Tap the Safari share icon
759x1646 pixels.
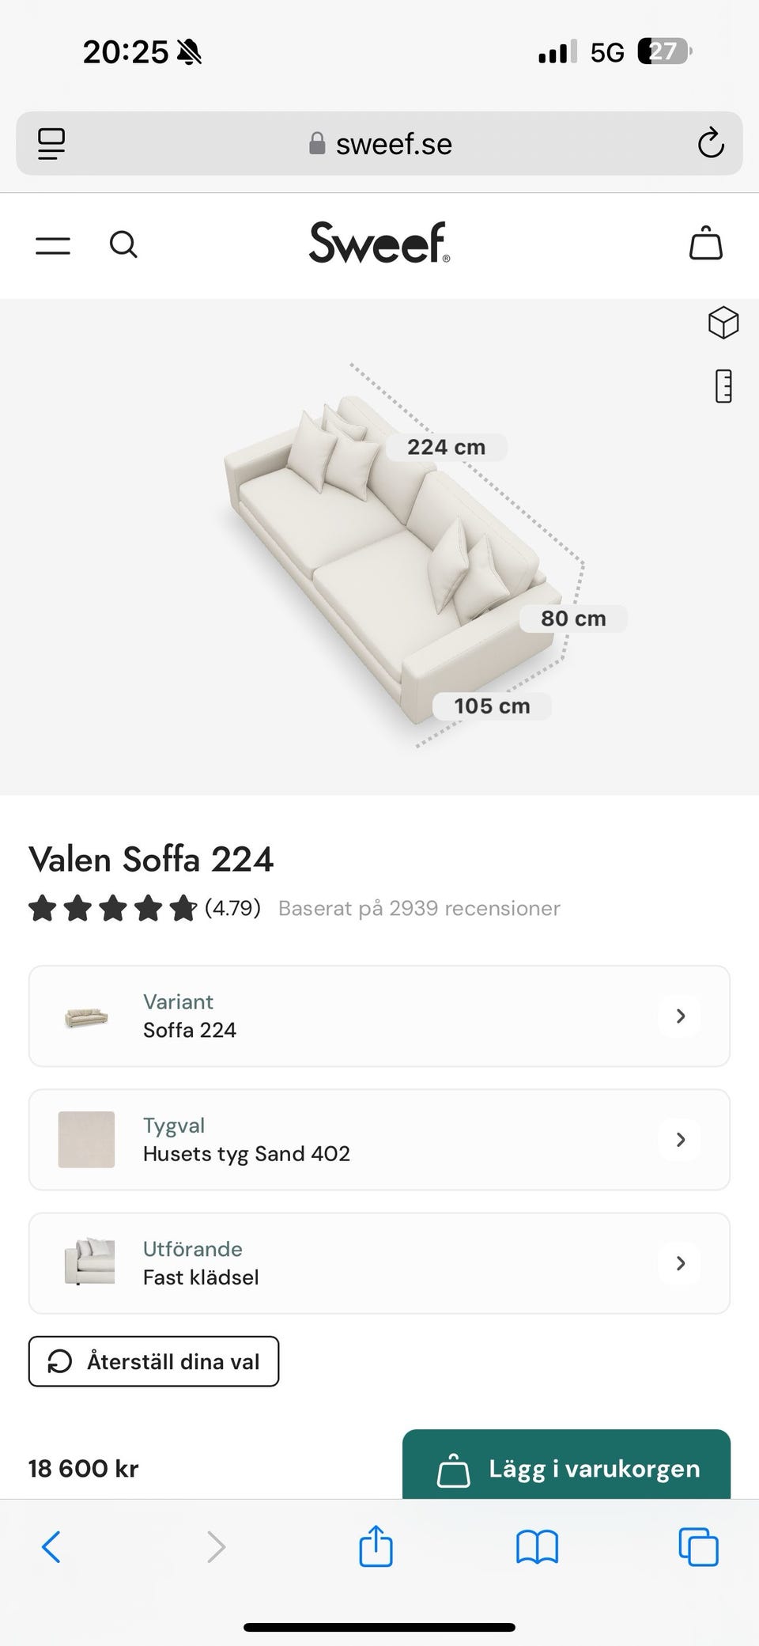pos(376,1546)
